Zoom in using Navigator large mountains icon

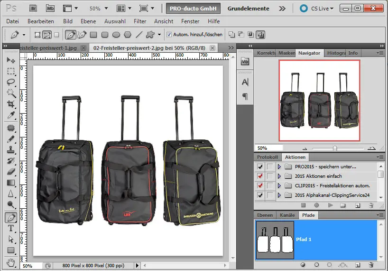[x=371, y=148]
